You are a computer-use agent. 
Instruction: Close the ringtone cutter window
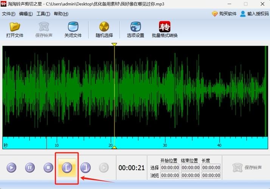262,4
